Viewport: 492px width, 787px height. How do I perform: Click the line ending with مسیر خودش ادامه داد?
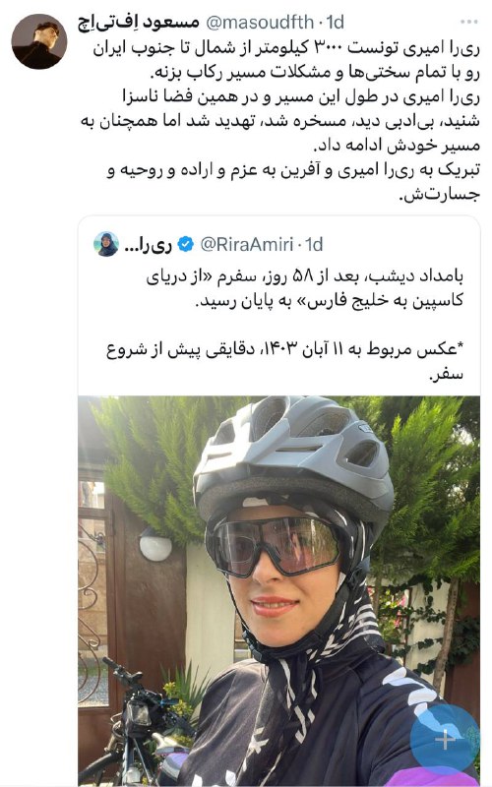click(x=397, y=146)
